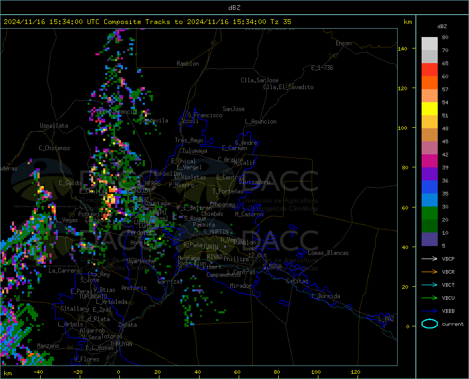Click the 'Encon' map label

coord(343,43)
